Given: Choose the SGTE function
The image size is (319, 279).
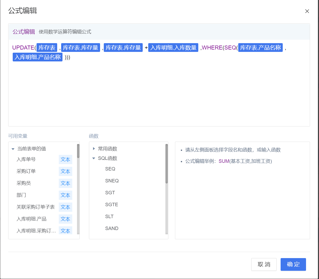Looking at the screenshot, I should click(x=111, y=205).
